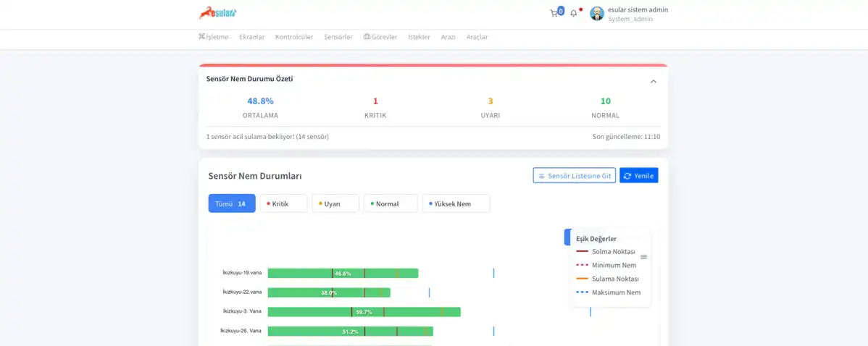The width and height of the screenshot is (868, 346).
Task: Open the Kontrolcüler menu
Action: 294,37
